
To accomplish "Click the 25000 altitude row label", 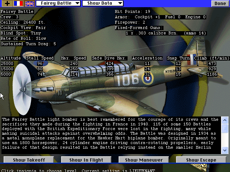I will click(7, 64).
